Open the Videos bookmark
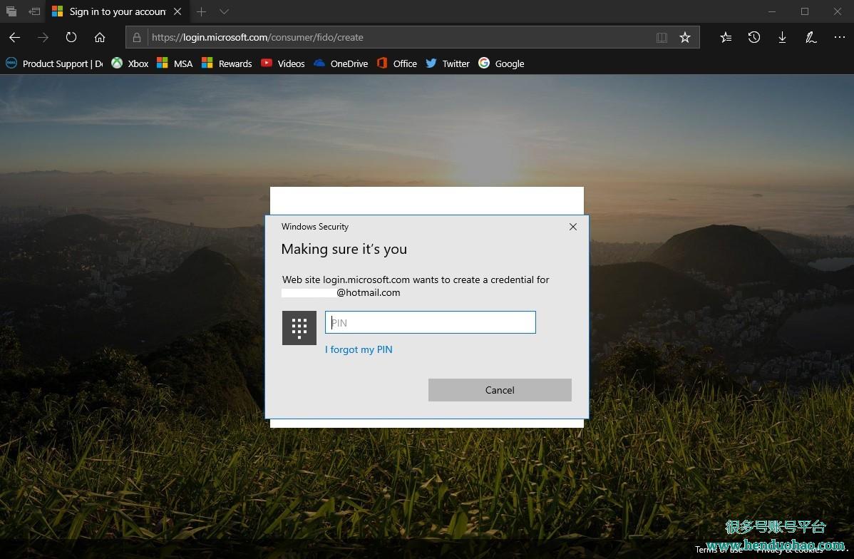 (283, 63)
